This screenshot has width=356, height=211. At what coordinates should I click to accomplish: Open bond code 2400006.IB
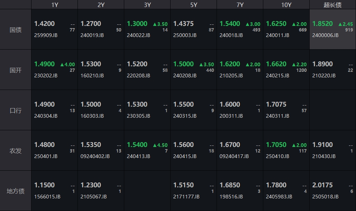point(325,35)
